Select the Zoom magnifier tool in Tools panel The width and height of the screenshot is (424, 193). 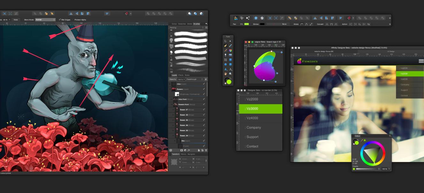coord(230,74)
